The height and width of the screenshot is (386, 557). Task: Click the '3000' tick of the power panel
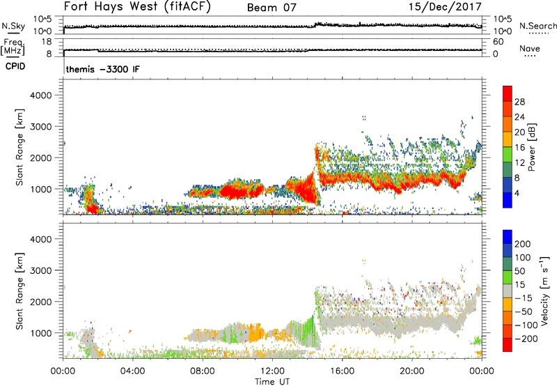[x=40, y=127]
